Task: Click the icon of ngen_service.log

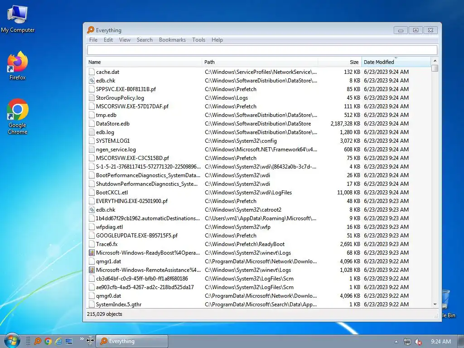Action: pyautogui.click(x=92, y=150)
